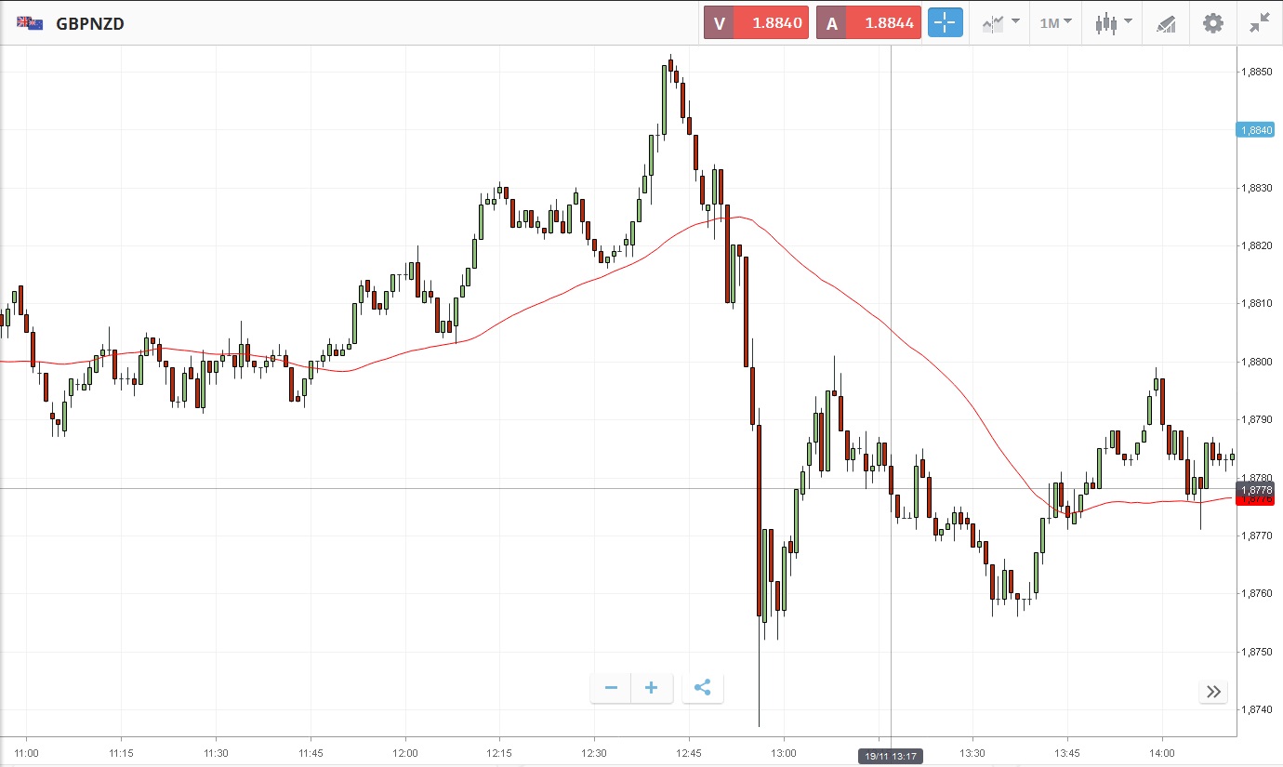Open the drawing tools panel
Image resolution: width=1283 pixels, height=767 pixels.
pyautogui.click(x=1166, y=23)
